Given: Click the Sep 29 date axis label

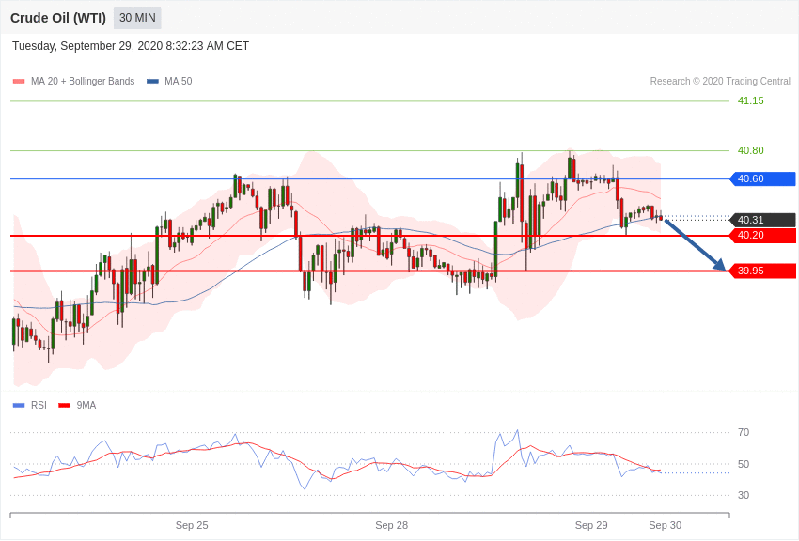Looking at the screenshot, I should click(591, 525).
